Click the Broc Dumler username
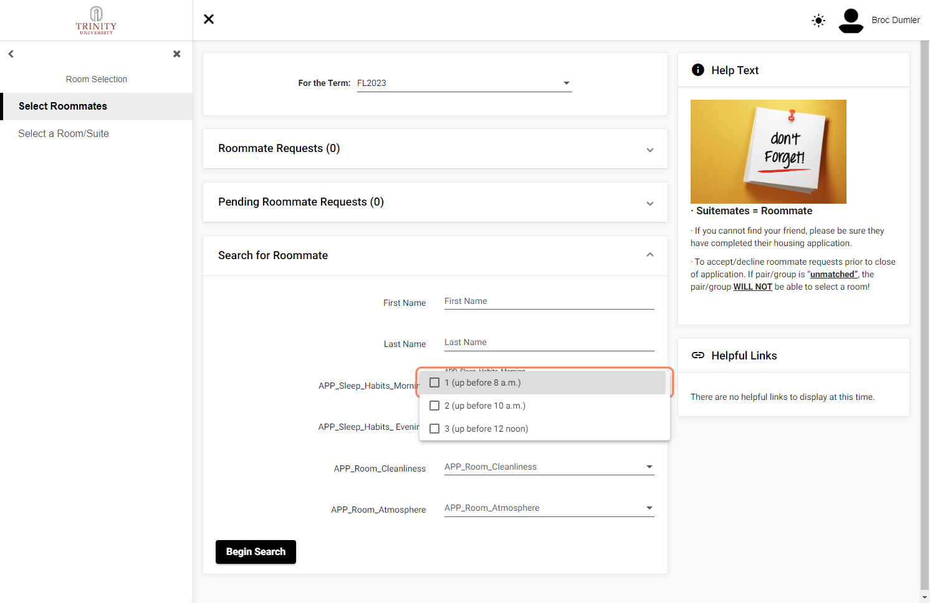 click(x=896, y=20)
